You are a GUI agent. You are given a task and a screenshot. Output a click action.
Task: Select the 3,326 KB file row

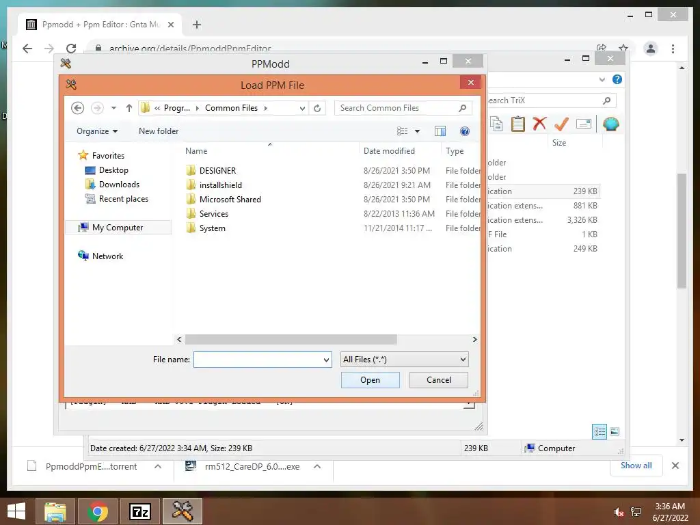click(x=542, y=220)
